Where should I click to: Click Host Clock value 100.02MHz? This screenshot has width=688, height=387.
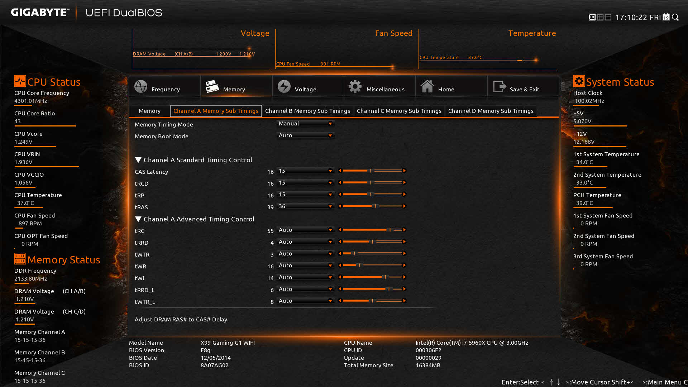(x=589, y=101)
